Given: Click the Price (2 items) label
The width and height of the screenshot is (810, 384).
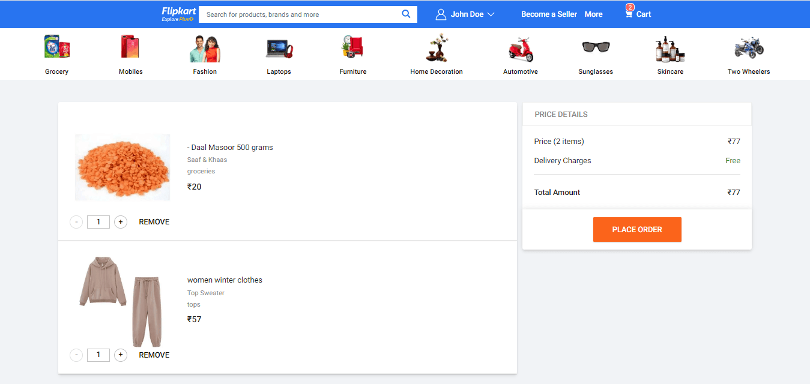Looking at the screenshot, I should tap(559, 142).
